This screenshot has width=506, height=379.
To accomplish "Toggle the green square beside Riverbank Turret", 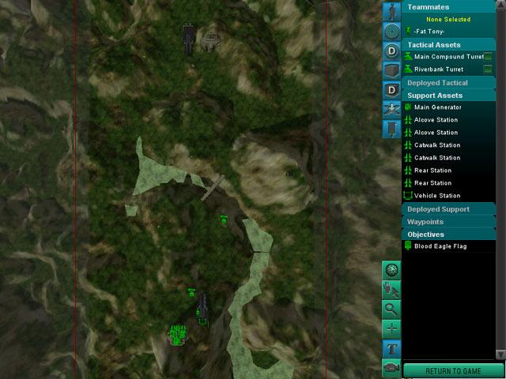I will (488, 69).
